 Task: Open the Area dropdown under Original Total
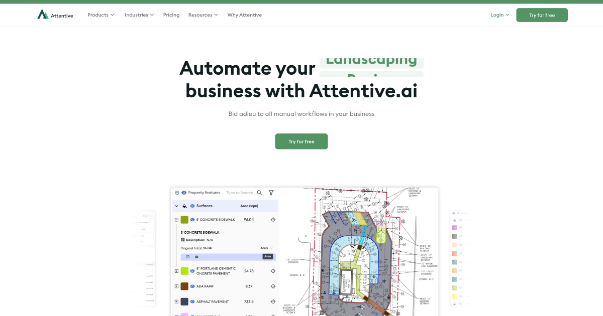coord(267,248)
